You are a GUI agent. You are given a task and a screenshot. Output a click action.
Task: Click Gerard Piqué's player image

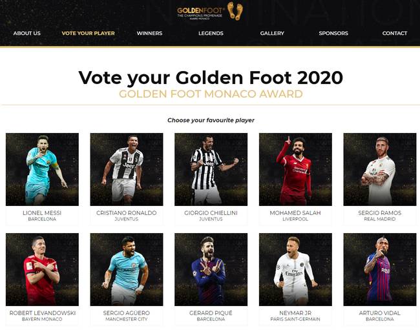pos(211,269)
